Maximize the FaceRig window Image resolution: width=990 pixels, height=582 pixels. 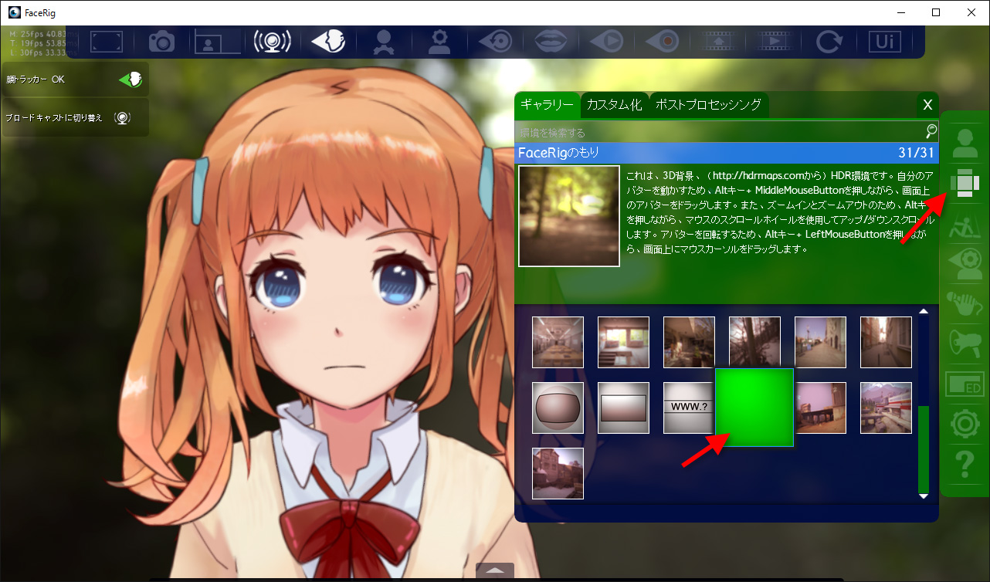click(x=936, y=12)
